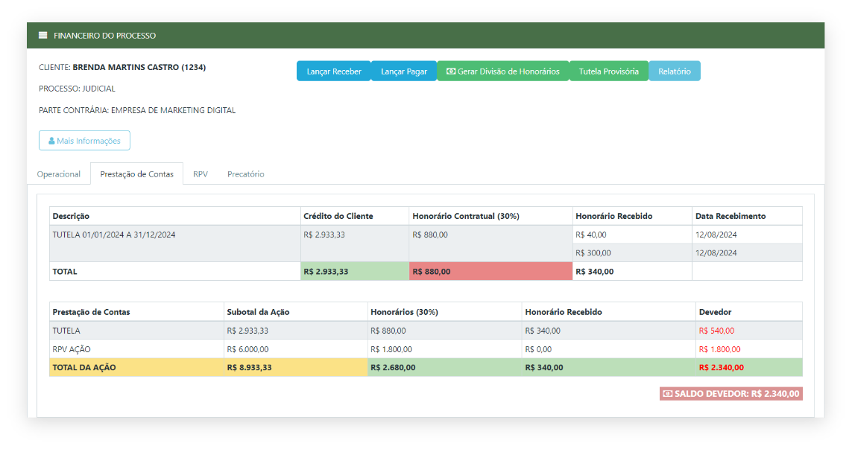The image size is (852, 449).
Task: Switch to the Operacional tab
Action: 59,174
